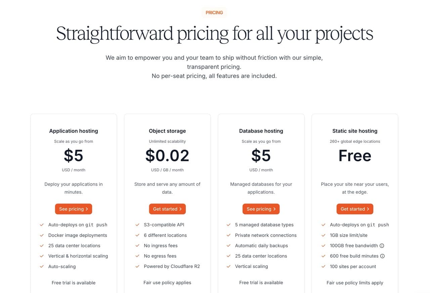Image resolution: width=430 pixels, height=293 pixels.
Task: Click checkmark beside Docker image deployments
Action: pos(42,235)
